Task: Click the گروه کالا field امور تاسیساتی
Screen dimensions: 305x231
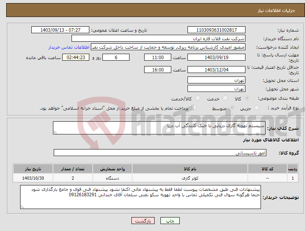Action: (160, 153)
